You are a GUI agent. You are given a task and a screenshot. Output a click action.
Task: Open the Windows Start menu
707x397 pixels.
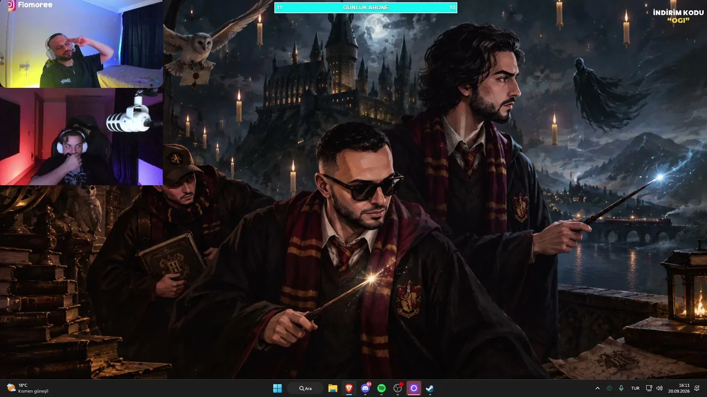[x=277, y=388]
